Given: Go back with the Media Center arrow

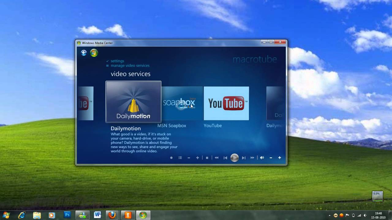Looking at the screenshot, I should pos(84,53).
